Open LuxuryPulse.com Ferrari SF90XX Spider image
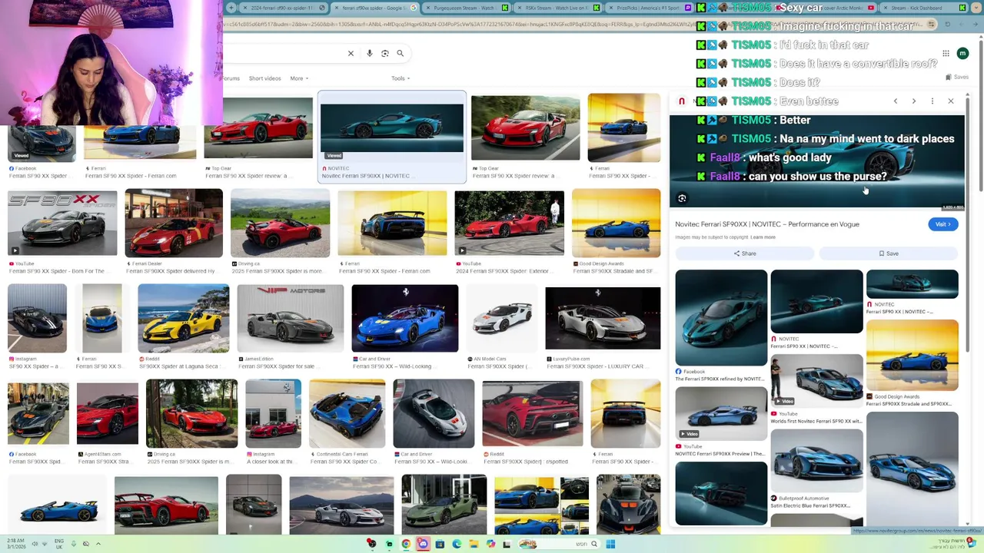Image resolution: width=984 pixels, height=553 pixels. 603,318
